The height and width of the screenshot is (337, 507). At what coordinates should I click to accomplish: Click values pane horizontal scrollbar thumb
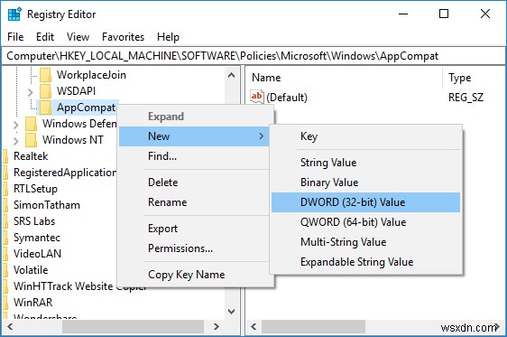click(x=313, y=327)
